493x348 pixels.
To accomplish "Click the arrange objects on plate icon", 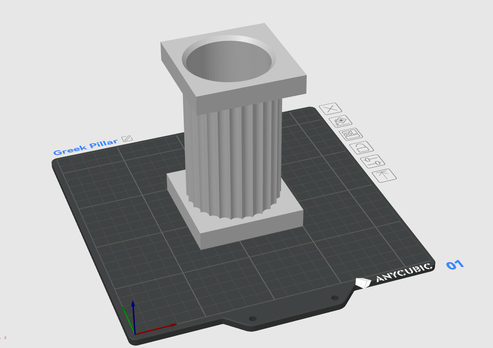I will click(x=351, y=134).
